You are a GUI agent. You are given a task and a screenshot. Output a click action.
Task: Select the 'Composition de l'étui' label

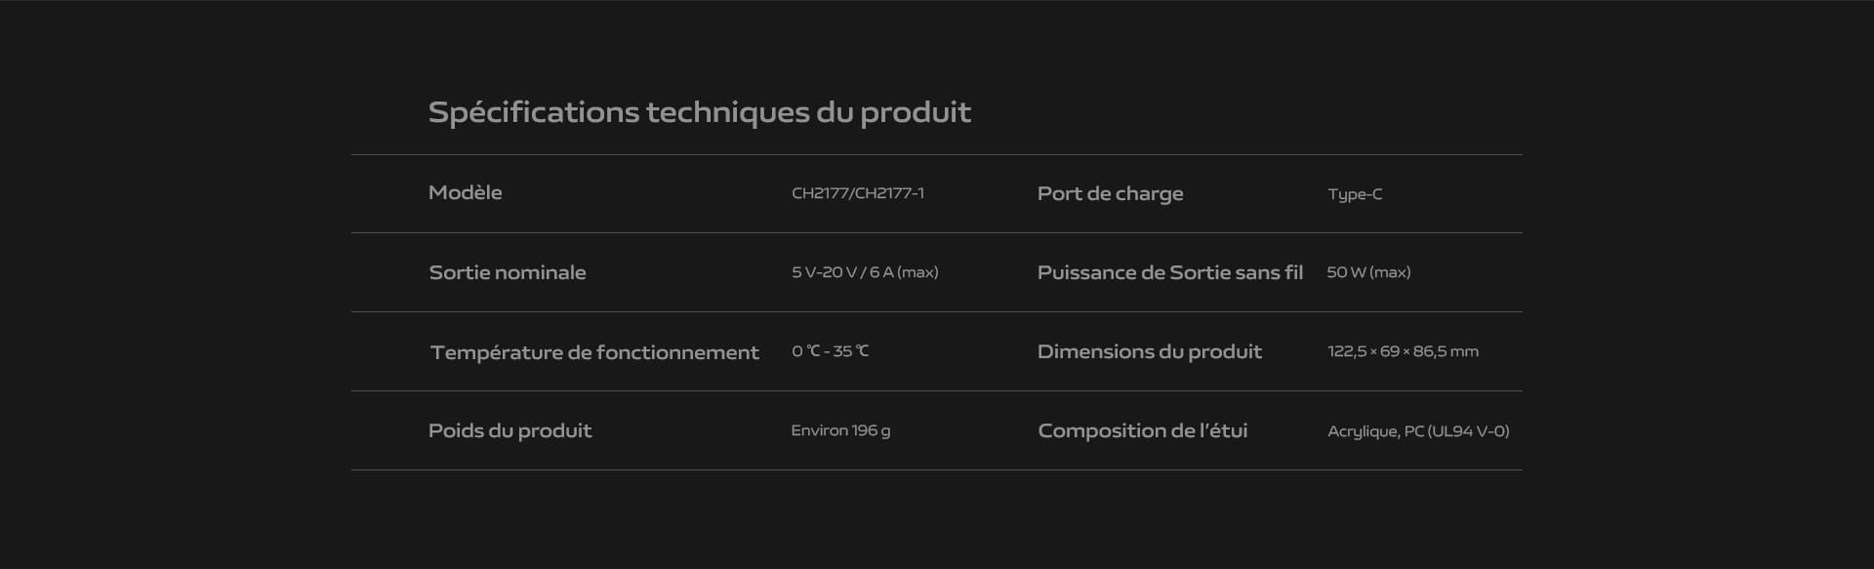point(1143,430)
